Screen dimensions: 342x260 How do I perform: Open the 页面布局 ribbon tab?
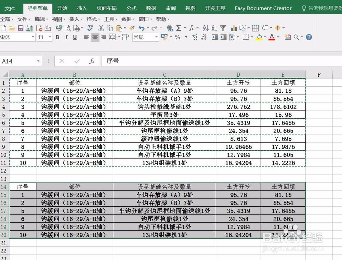107,8
